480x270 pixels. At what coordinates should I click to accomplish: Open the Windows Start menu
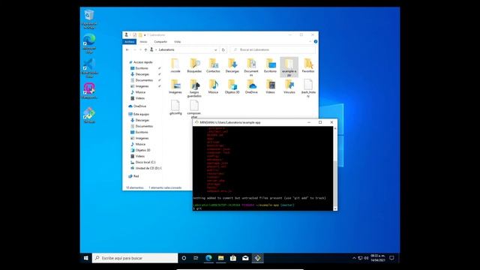86,258
